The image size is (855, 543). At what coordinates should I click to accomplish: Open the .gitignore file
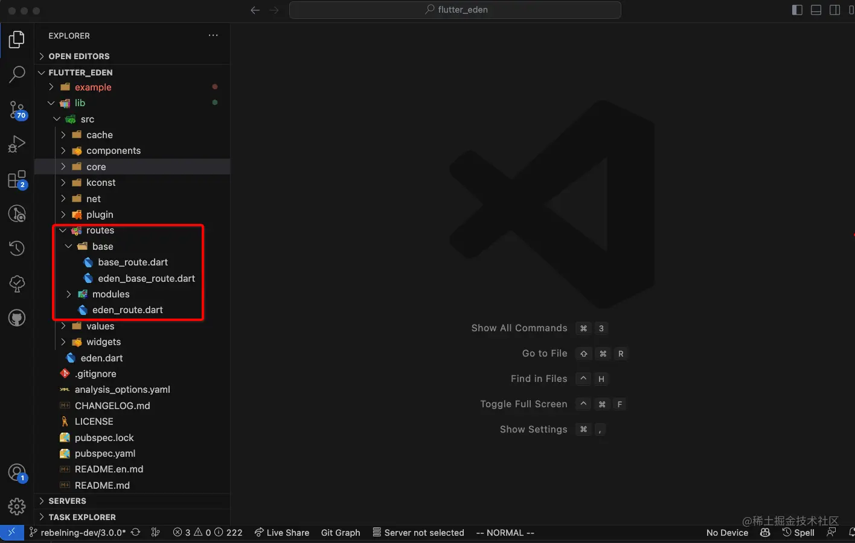click(132, 374)
